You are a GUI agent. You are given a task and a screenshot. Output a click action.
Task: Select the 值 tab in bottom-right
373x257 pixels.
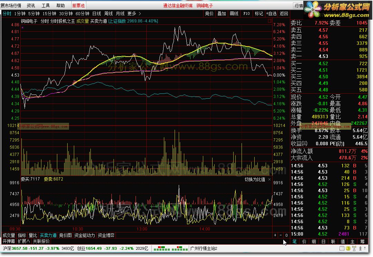click(343, 241)
